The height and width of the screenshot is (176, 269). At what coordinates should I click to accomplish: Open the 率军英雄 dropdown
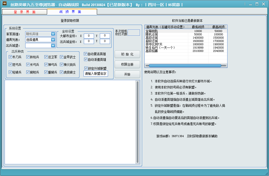(53, 34)
